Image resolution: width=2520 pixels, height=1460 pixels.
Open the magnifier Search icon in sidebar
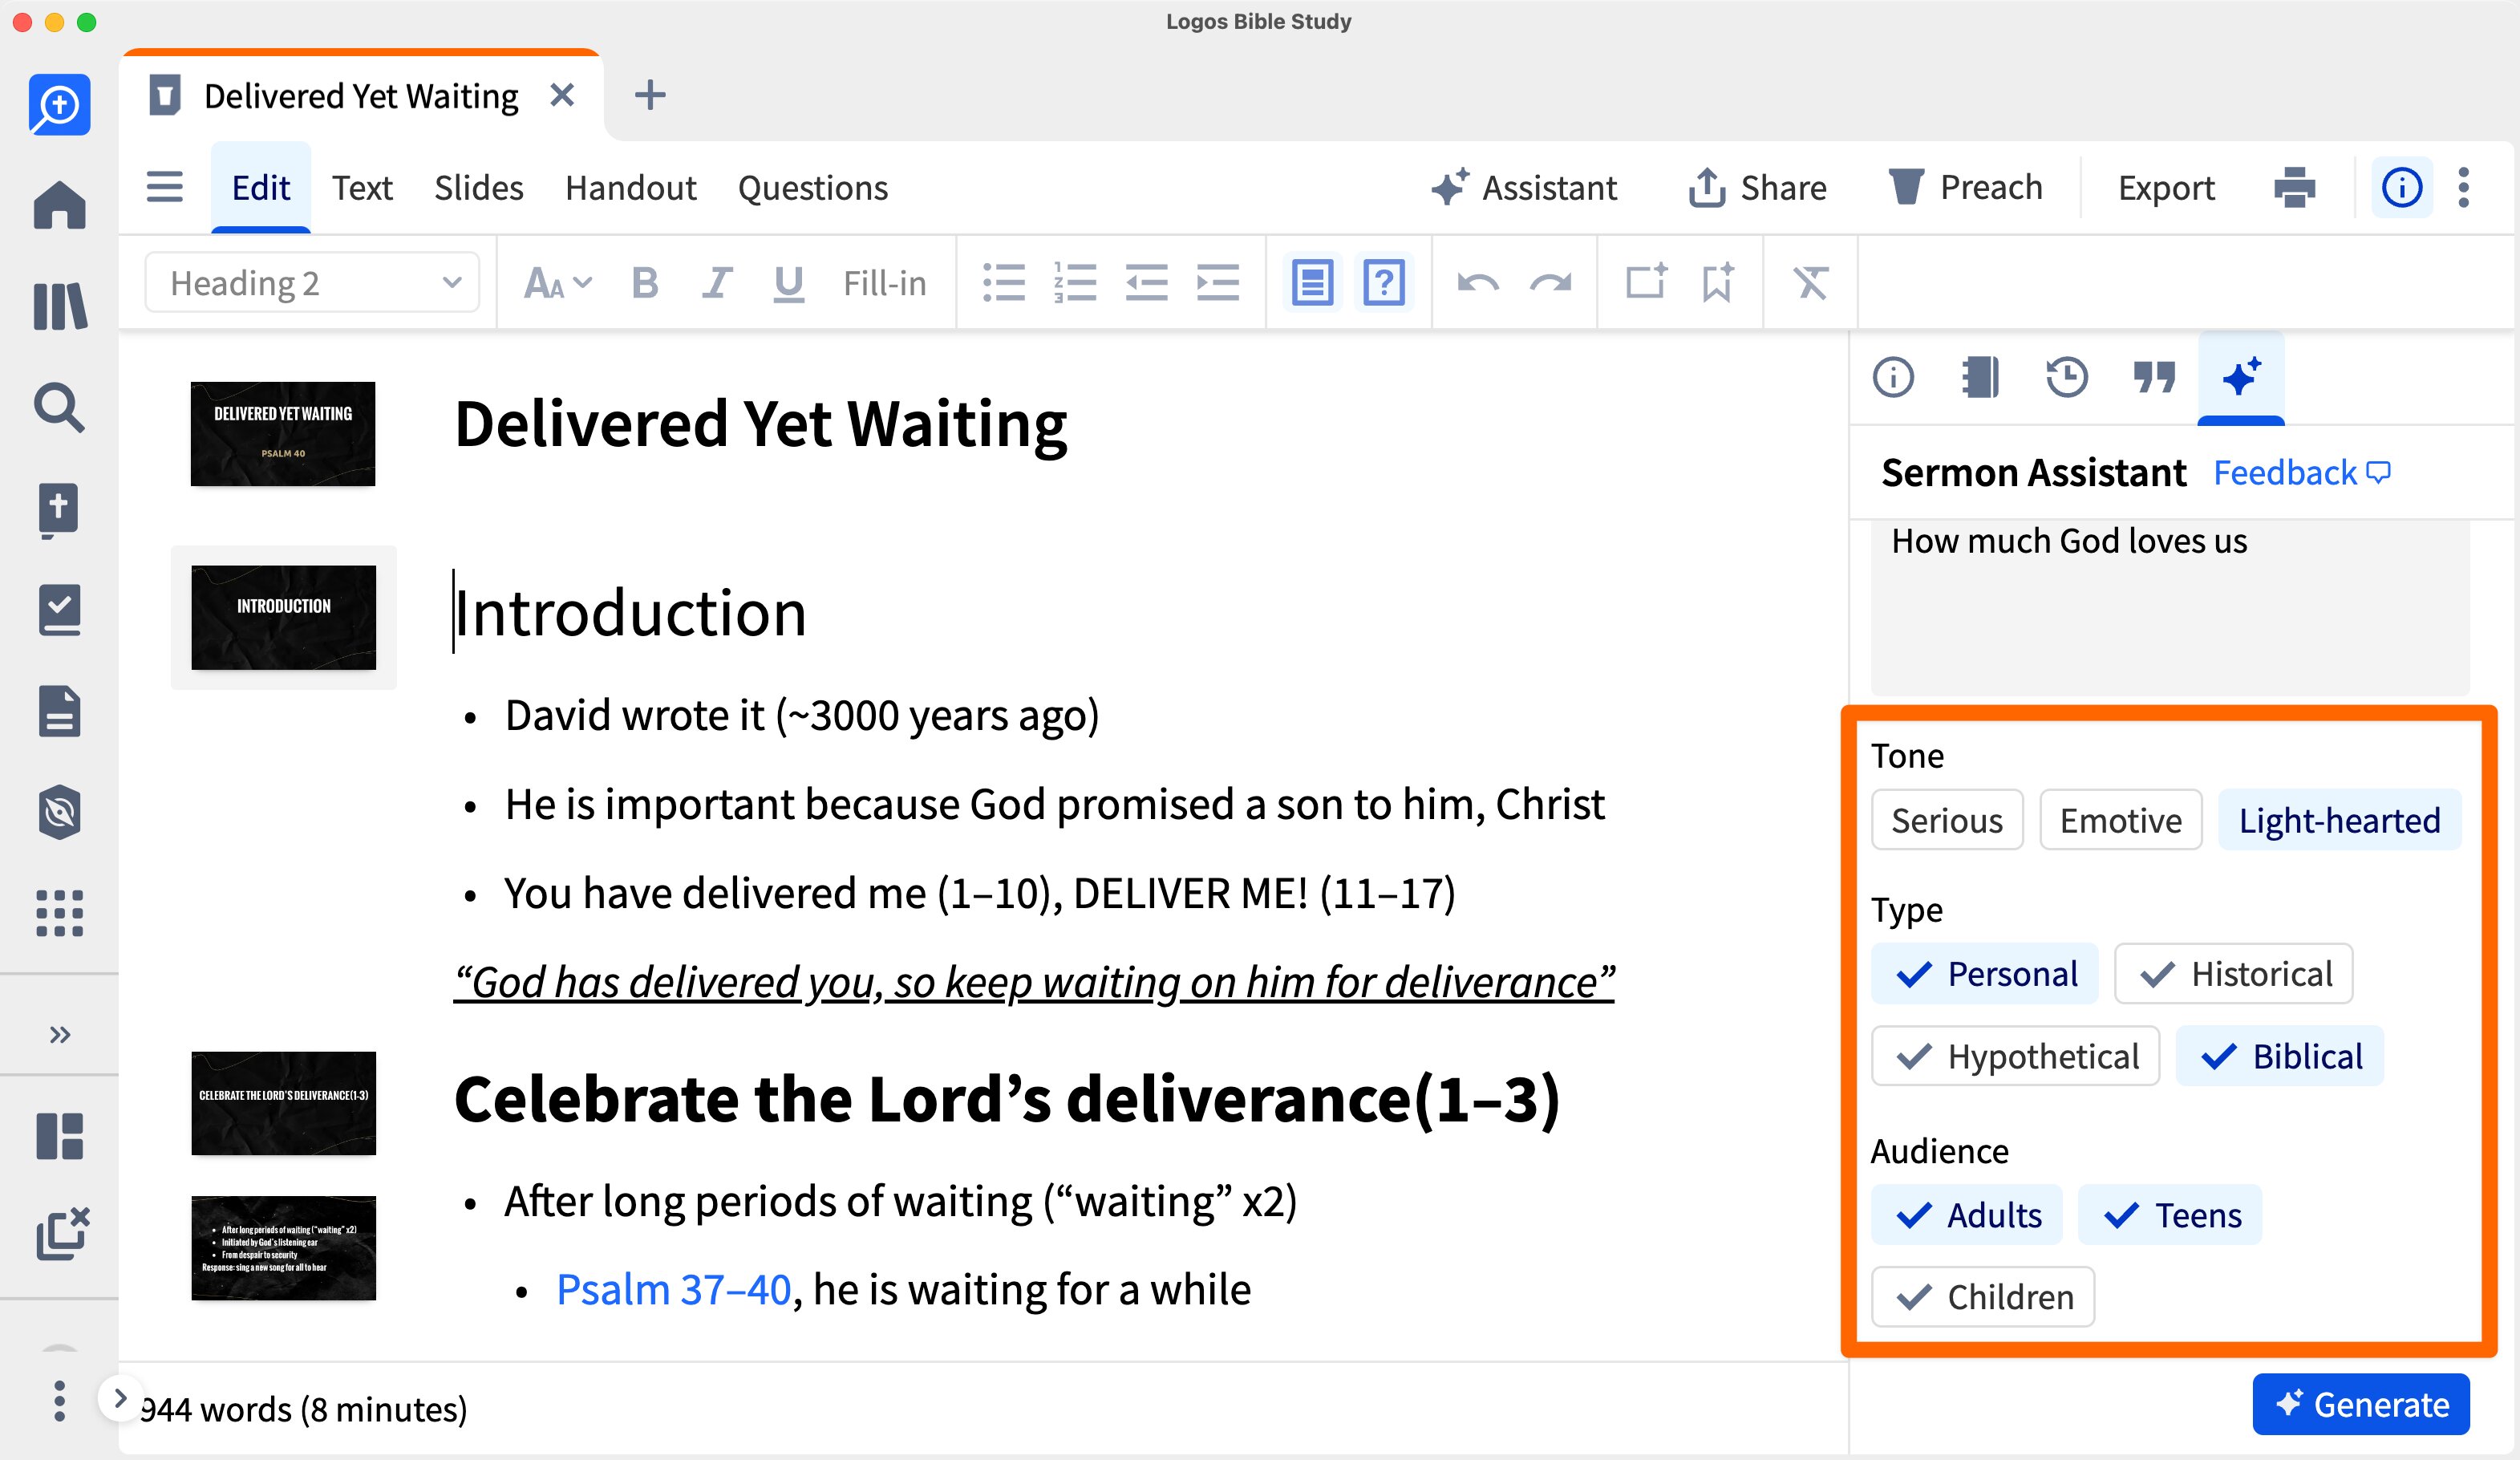[59, 407]
